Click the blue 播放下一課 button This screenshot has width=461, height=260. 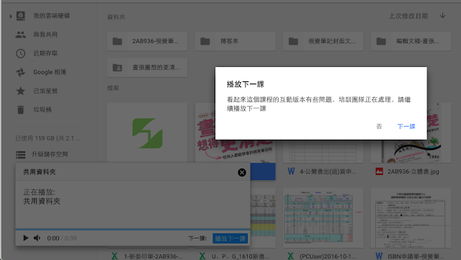coord(230,238)
